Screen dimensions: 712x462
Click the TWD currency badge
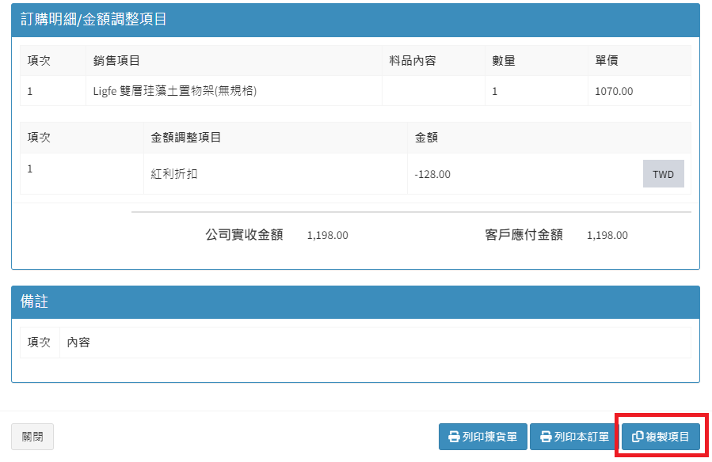click(663, 174)
